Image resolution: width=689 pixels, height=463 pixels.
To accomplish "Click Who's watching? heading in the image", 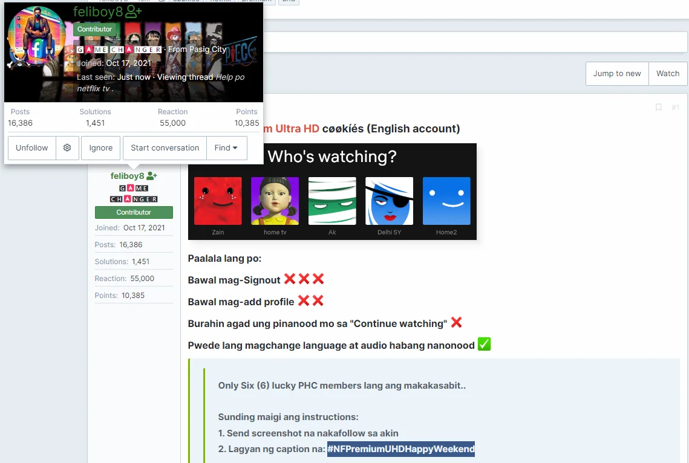I will click(332, 157).
